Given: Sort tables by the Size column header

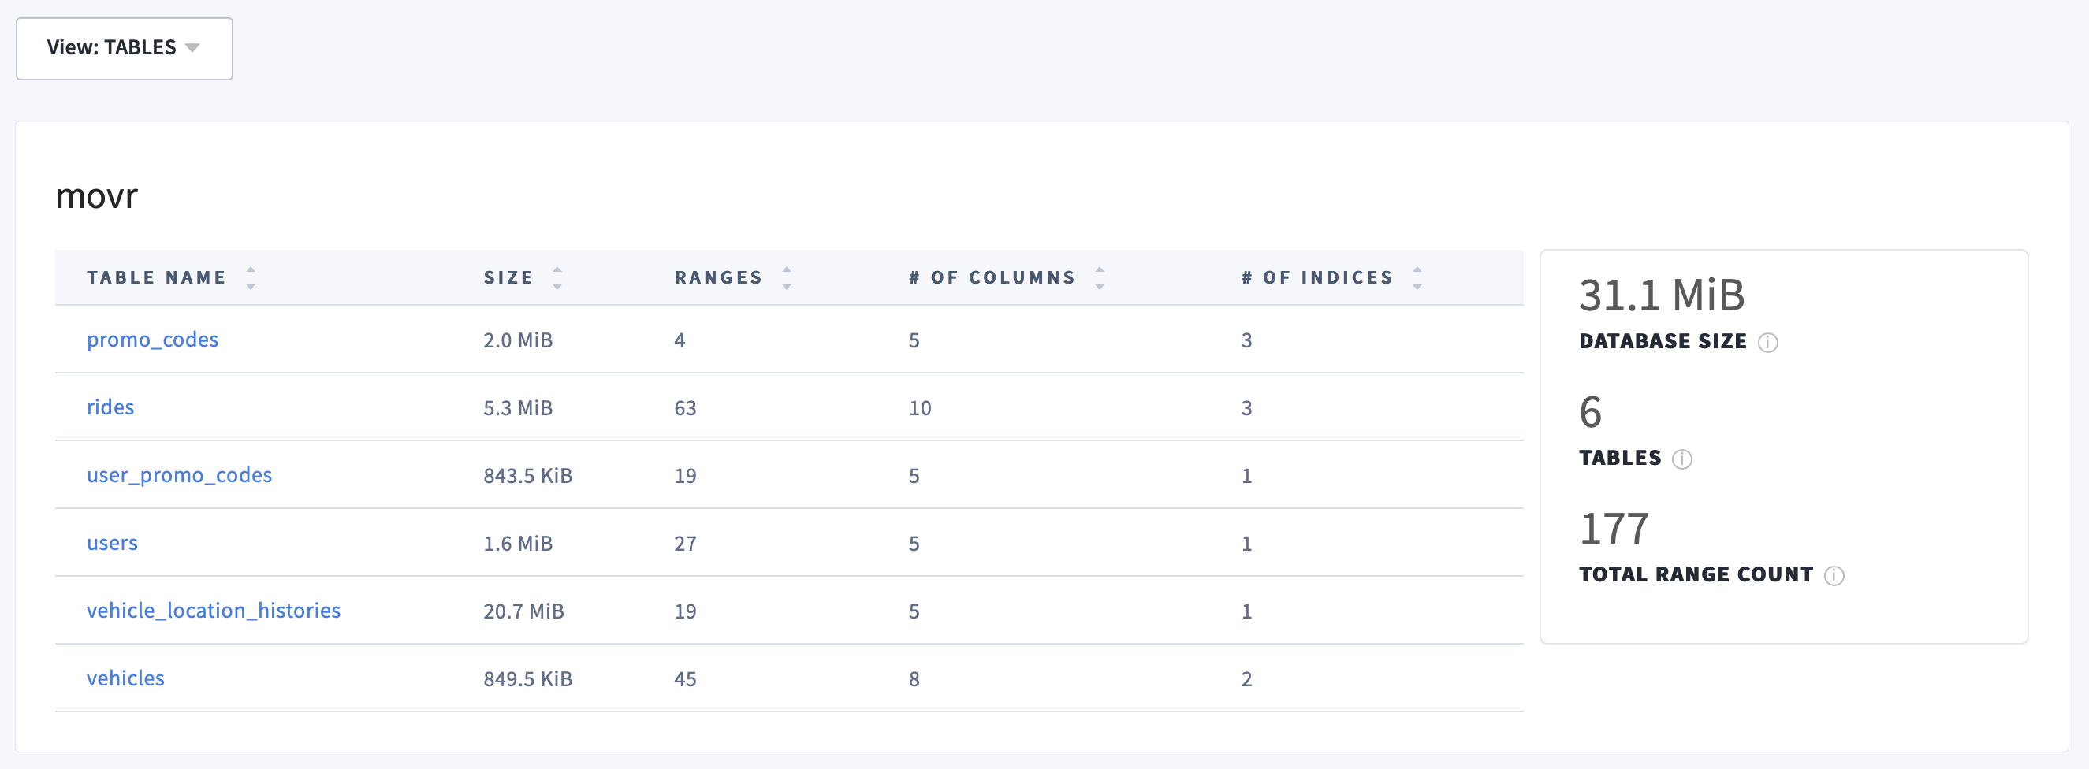Looking at the screenshot, I should (x=507, y=277).
